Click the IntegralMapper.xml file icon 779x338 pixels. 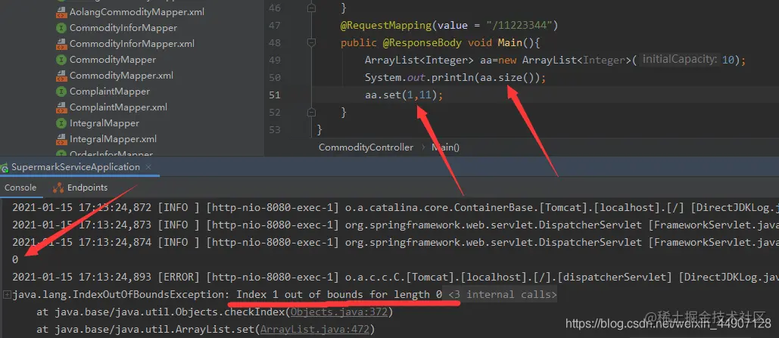point(61,139)
